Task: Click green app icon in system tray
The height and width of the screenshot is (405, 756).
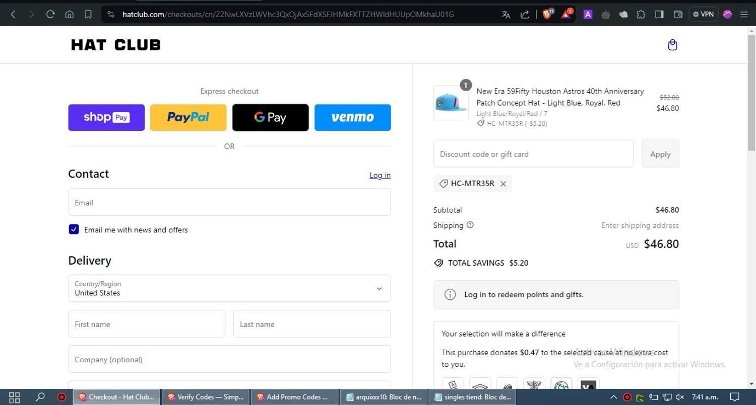Action: [640, 397]
